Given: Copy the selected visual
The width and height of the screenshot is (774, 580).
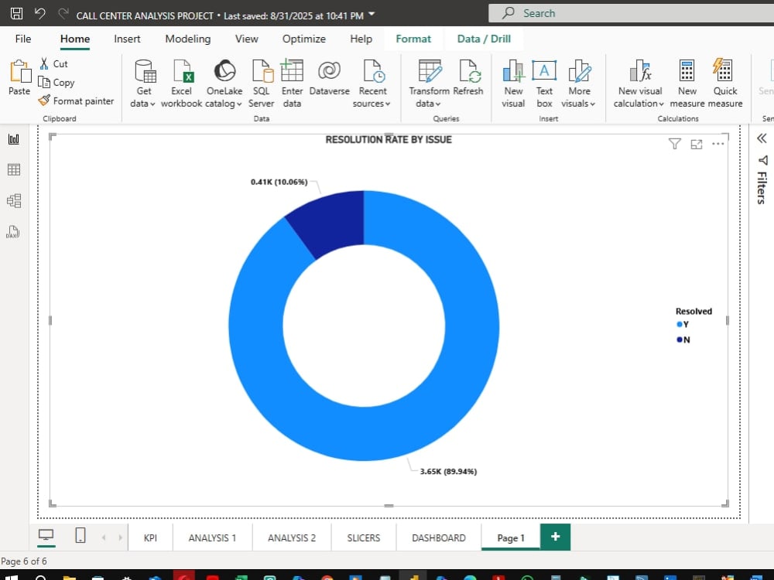Looking at the screenshot, I should tap(57, 83).
